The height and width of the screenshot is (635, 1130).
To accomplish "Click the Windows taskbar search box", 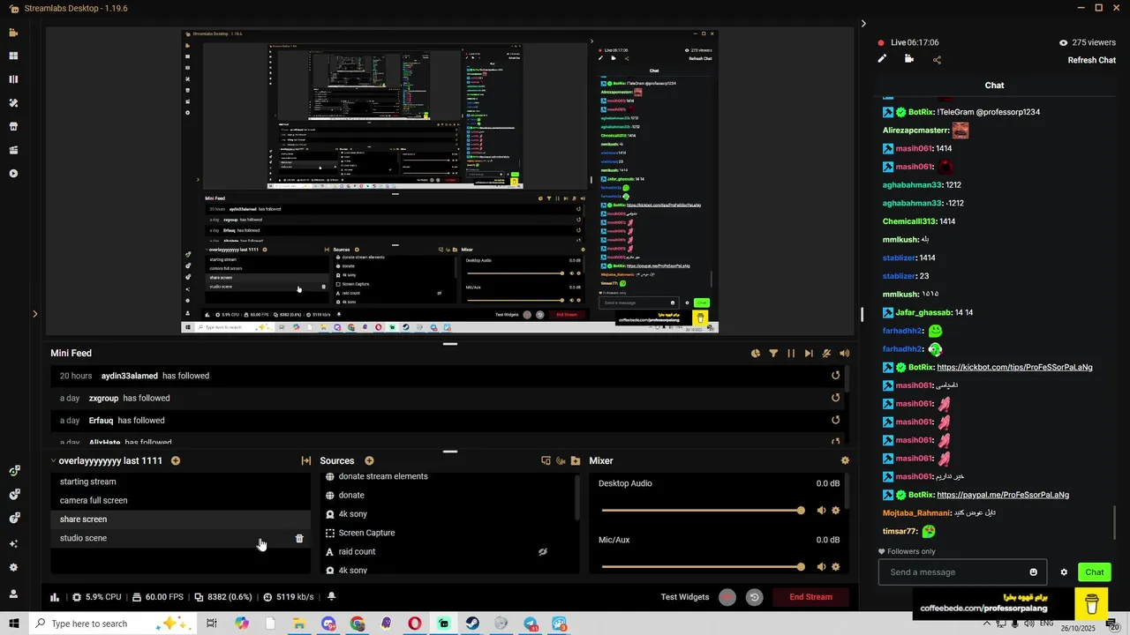I will click(x=115, y=624).
